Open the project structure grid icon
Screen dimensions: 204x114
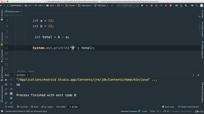pos(192,6)
